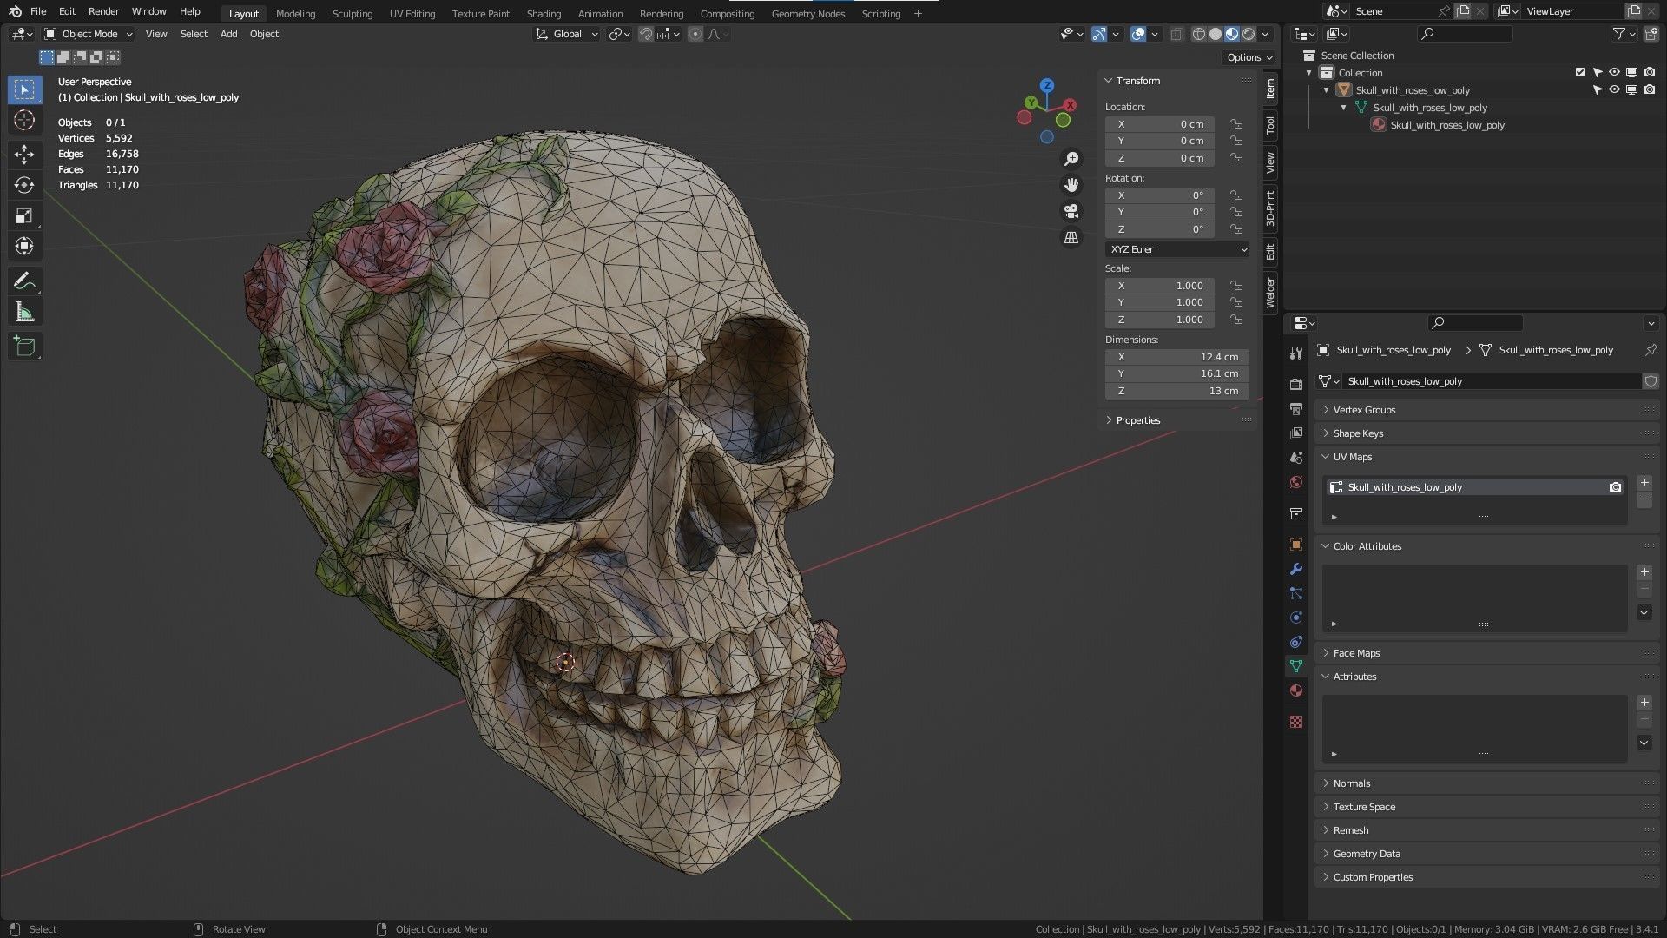
Task: Open the Render properties tab
Action: coord(1296,384)
